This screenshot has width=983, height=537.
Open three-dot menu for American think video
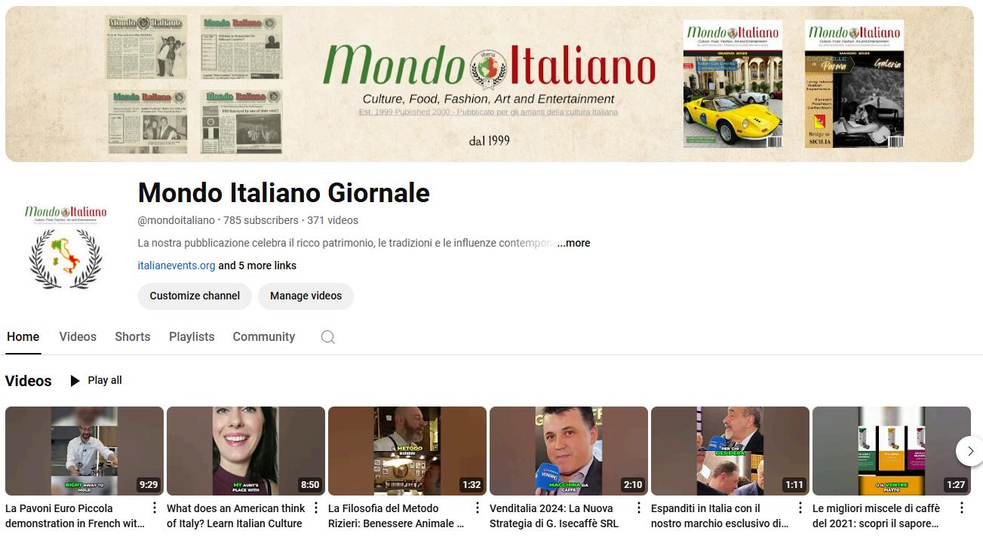pyautogui.click(x=316, y=508)
